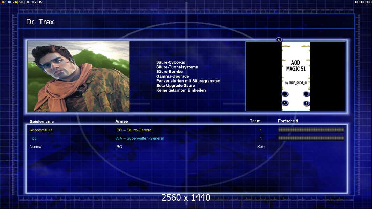Click start position marker 5 on map preview
The height and width of the screenshot is (209, 372).
[279, 40]
